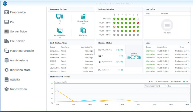Toggle VM series in chart legend
Viewport: 193px width, 112px height.
pos(185,81)
